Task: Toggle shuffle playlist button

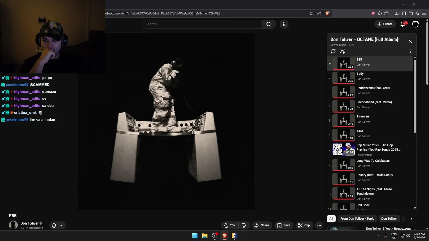Action: [342, 51]
